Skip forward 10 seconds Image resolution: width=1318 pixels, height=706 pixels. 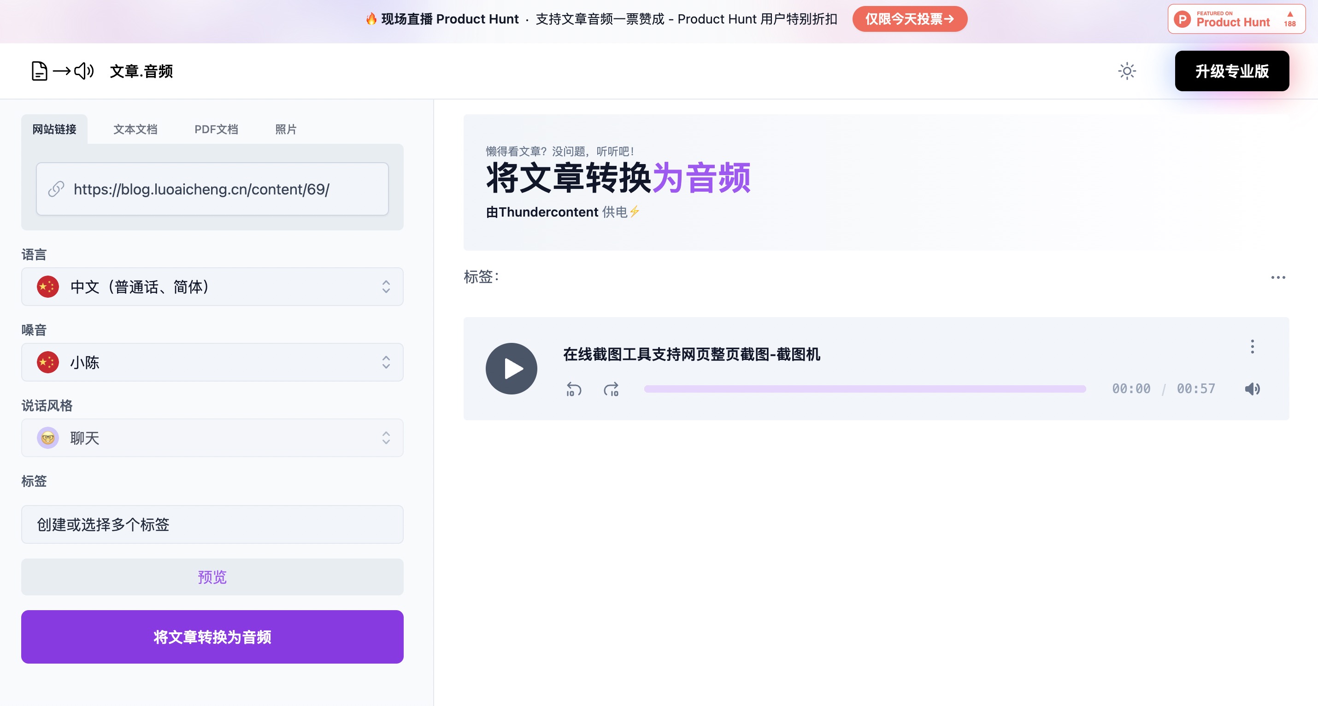click(611, 389)
